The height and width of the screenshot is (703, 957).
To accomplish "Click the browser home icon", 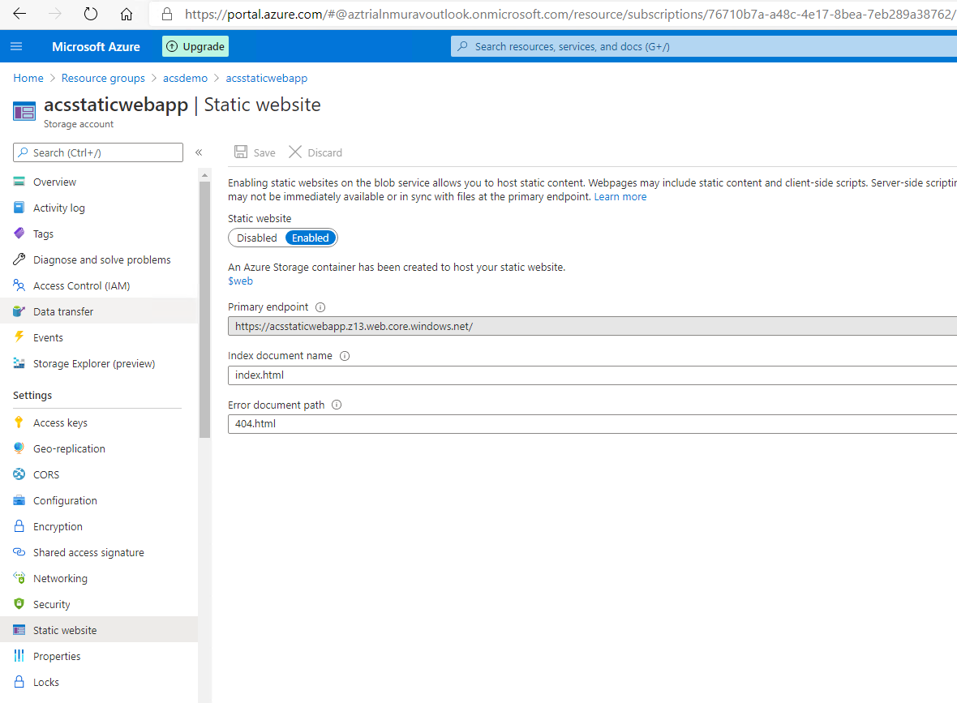I will [127, 14].
